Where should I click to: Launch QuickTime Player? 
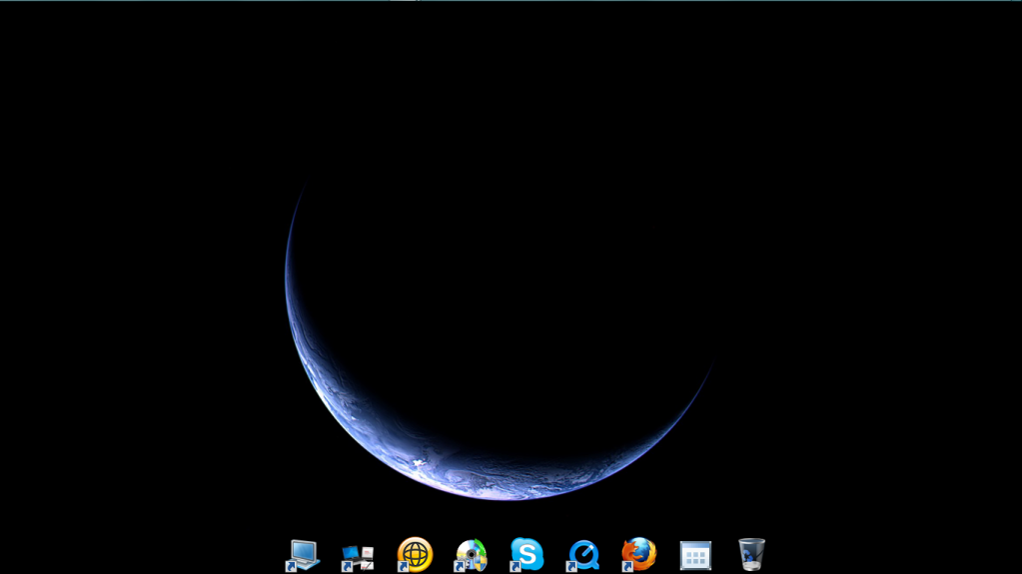coord(583,554)
